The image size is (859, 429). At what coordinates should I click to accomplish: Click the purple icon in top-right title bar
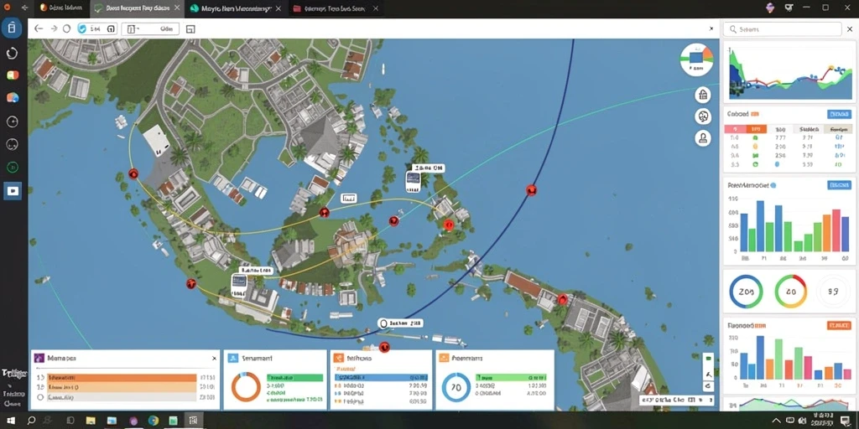coord(770,8)
